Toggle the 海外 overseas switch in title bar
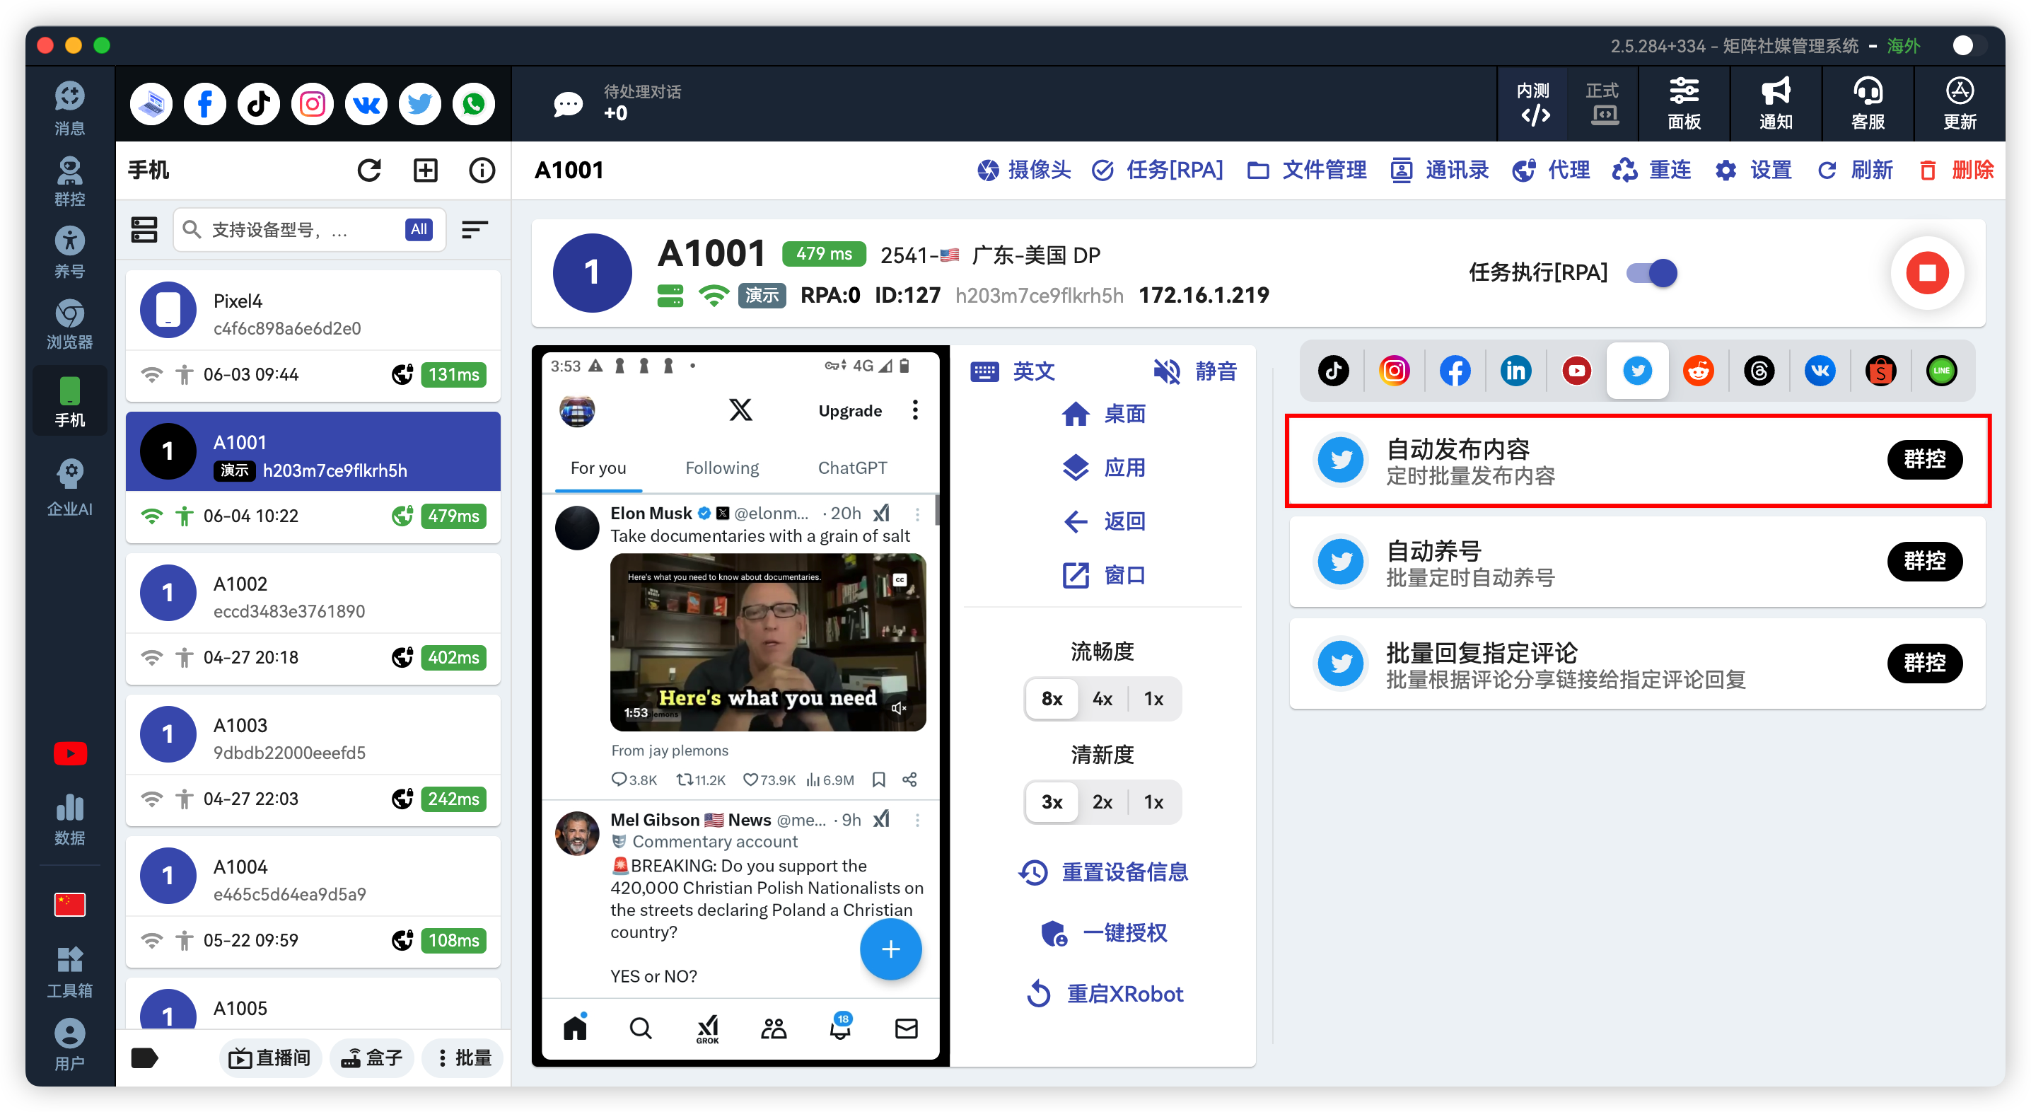The height and width of the screenshot is (1112, 2031). (x=1971, y=45)
